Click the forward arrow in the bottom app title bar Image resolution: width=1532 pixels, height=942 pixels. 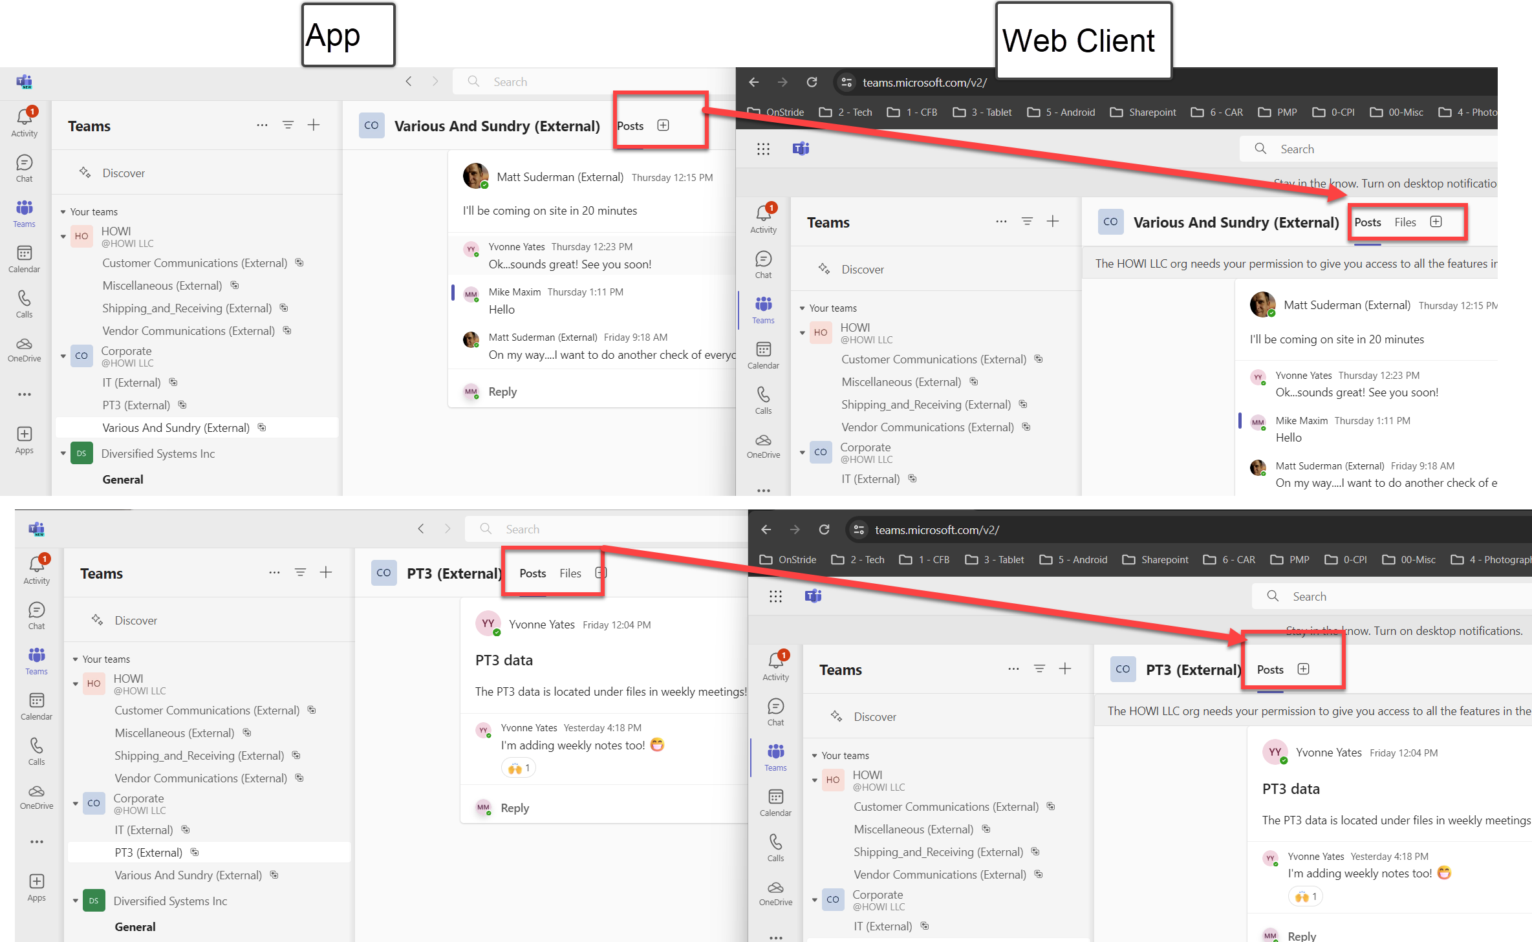click(x=448, y=529)
